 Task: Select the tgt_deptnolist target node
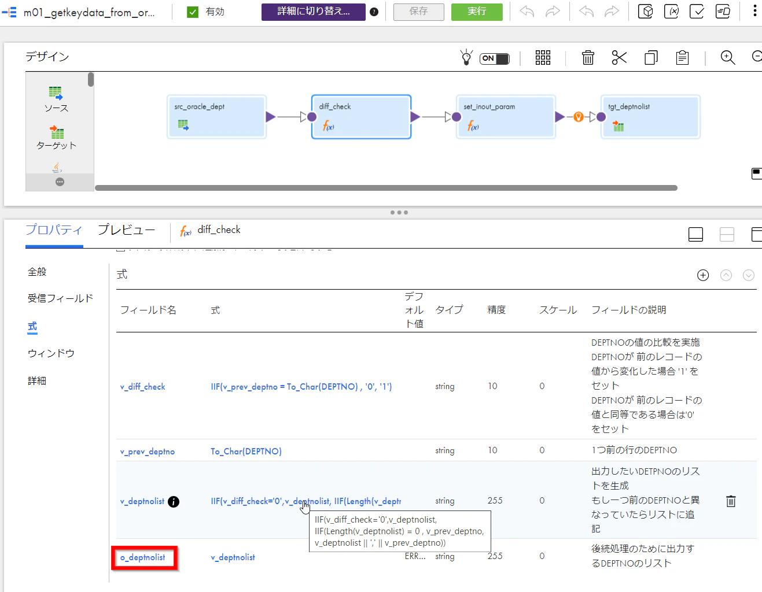tap(650, 117)
